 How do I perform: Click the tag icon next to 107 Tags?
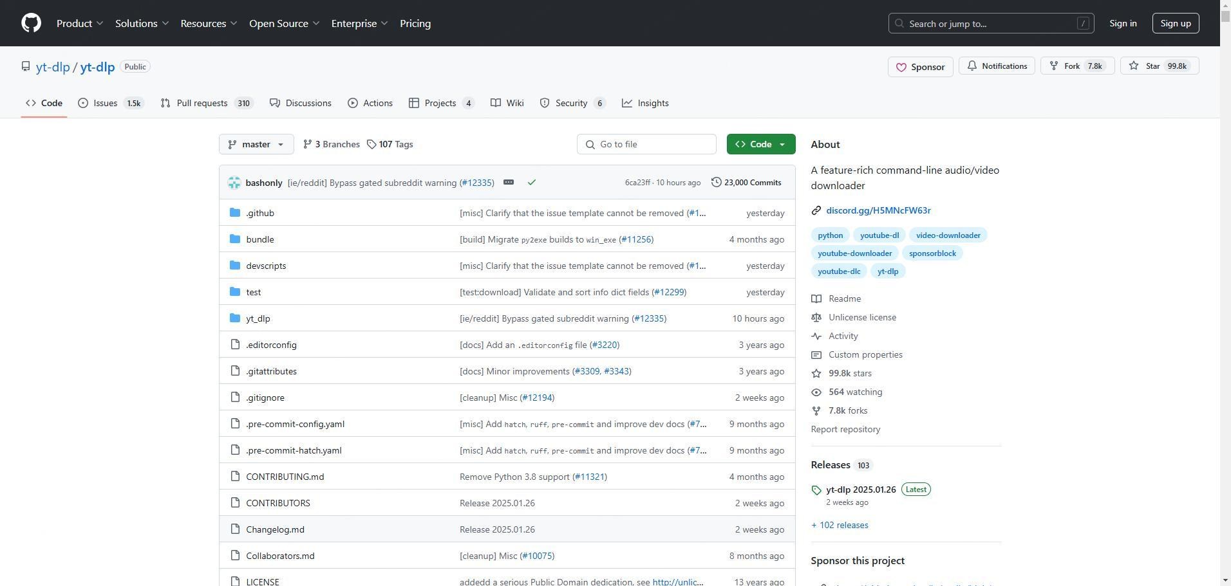coord(371,144)
